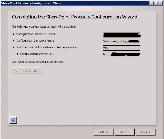Open the blue help question mark icon
Viewport: 164px width, 139px height.
13,120
